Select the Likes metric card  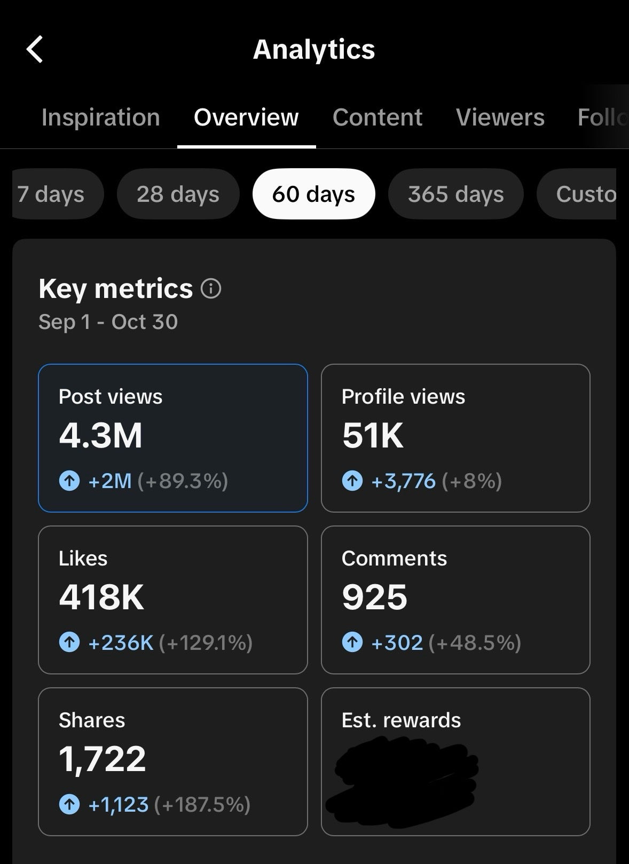172,600
